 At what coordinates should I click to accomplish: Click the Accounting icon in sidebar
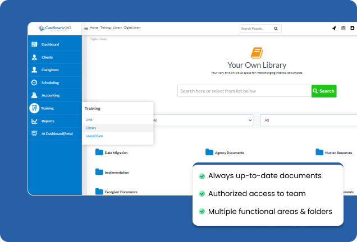pos(34,95)
